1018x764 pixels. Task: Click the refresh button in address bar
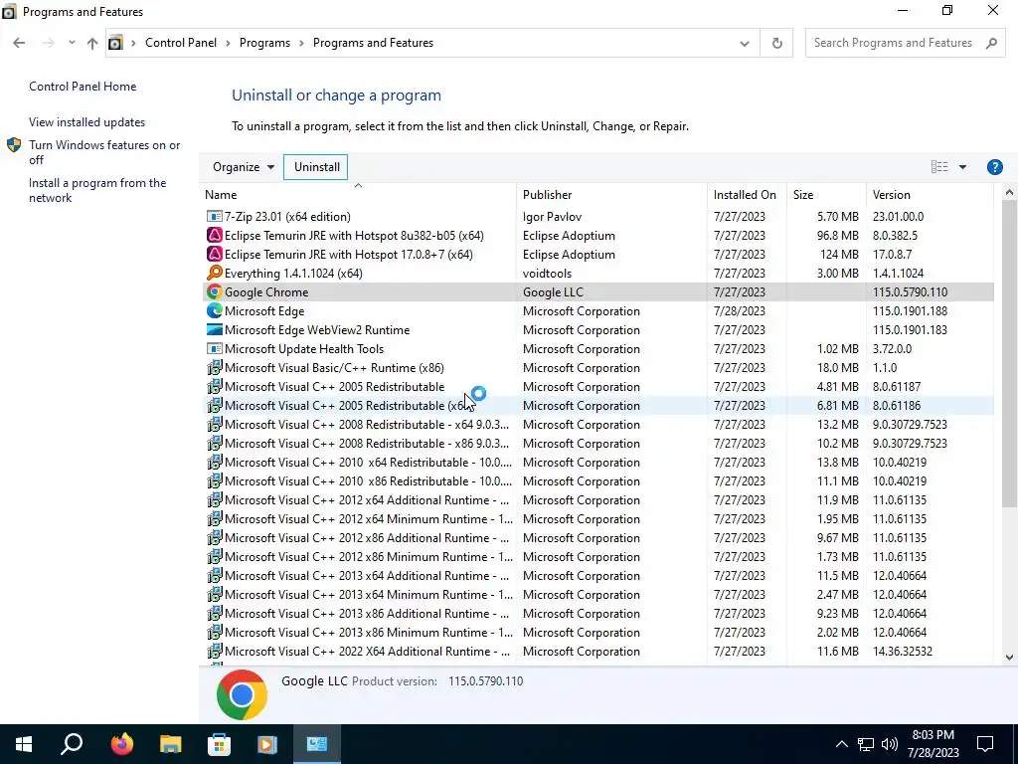click(x=776, y=43)
